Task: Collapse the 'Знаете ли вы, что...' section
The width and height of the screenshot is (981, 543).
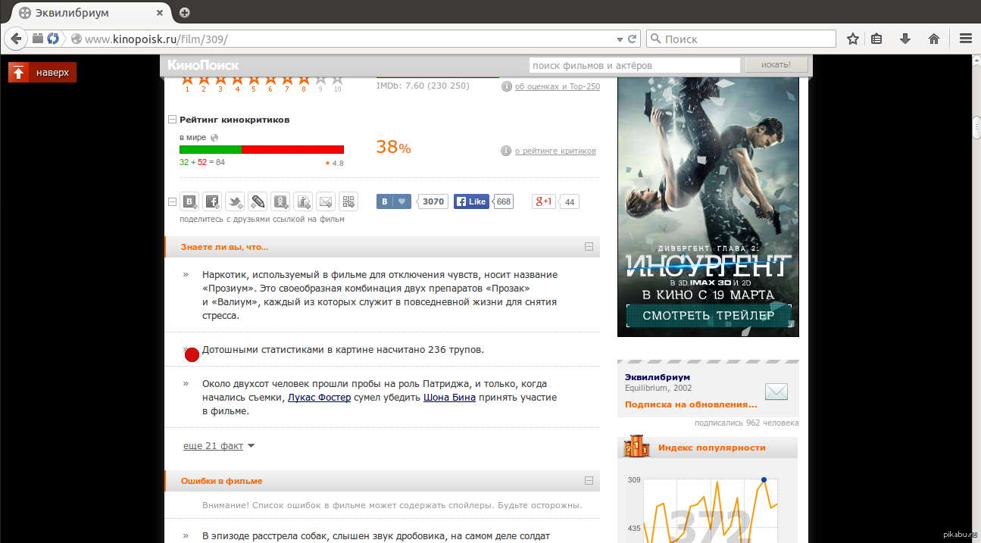Action: [589, 247]
